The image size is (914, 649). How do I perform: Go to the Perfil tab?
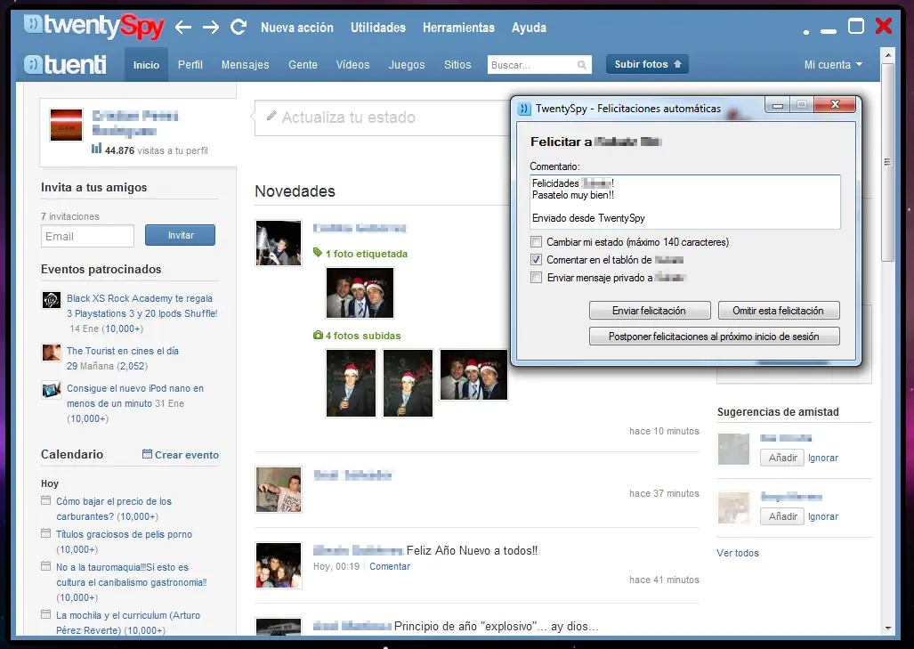click(190, 65)
